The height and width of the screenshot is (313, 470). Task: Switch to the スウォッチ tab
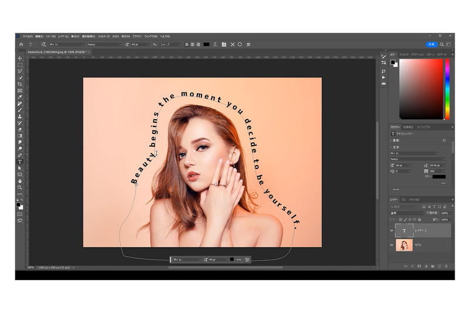(404, 55)
